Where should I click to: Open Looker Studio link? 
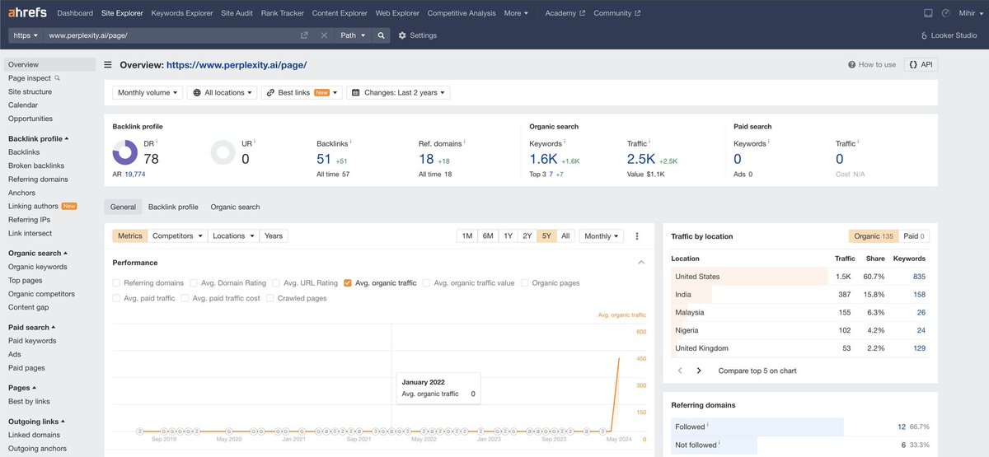pyautogui.click(x=949, y=35)
